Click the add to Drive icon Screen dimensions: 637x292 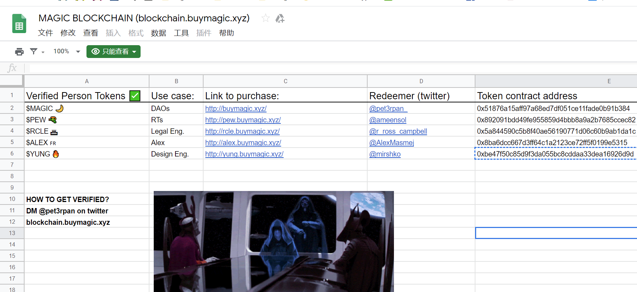280,18
